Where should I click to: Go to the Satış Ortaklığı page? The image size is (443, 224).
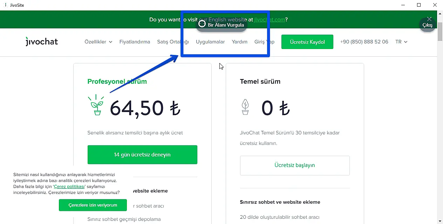tap(173, 42)
